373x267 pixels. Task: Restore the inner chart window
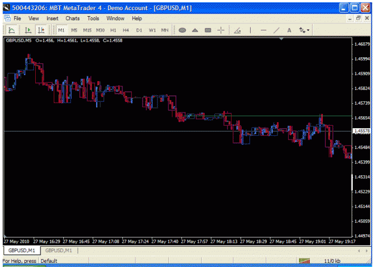[358, 18]
